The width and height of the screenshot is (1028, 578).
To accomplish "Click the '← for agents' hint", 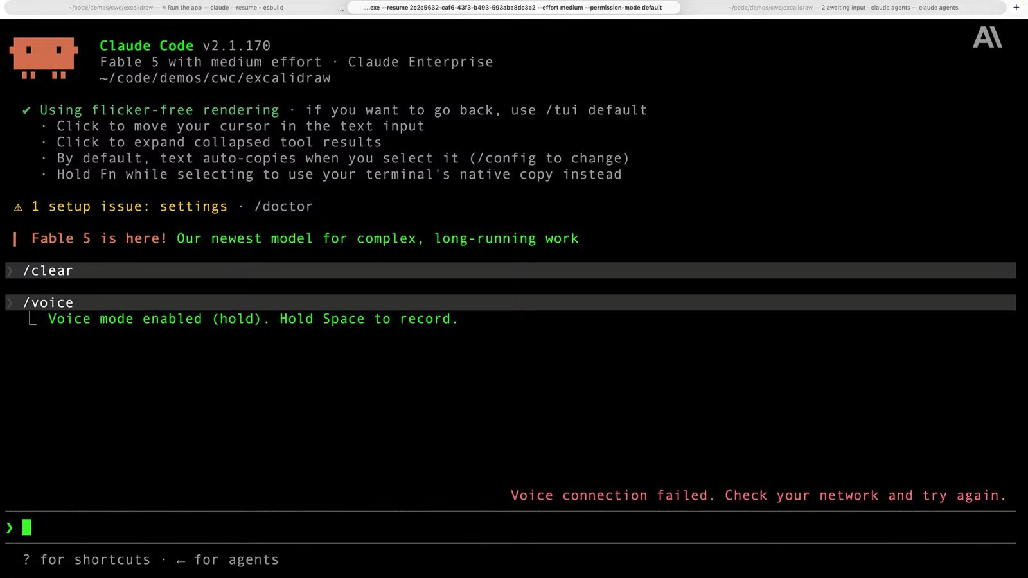I will pyautogui.click(x=227, y=560).
